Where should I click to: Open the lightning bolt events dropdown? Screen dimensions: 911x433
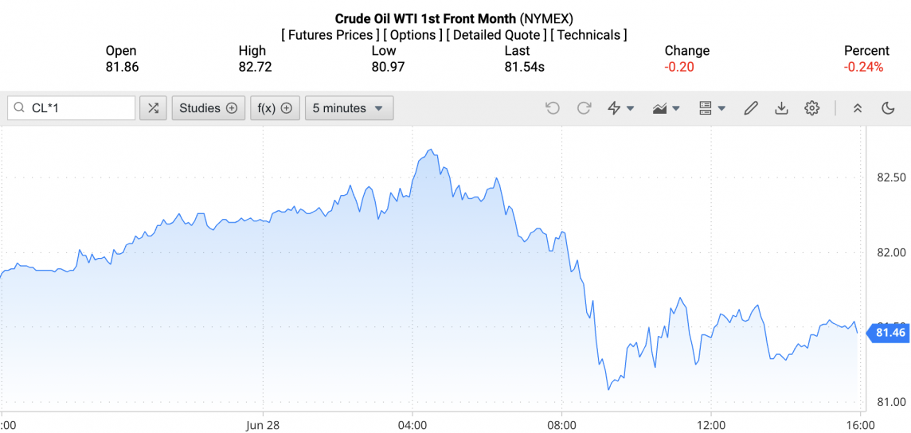[x=620, y=108]
